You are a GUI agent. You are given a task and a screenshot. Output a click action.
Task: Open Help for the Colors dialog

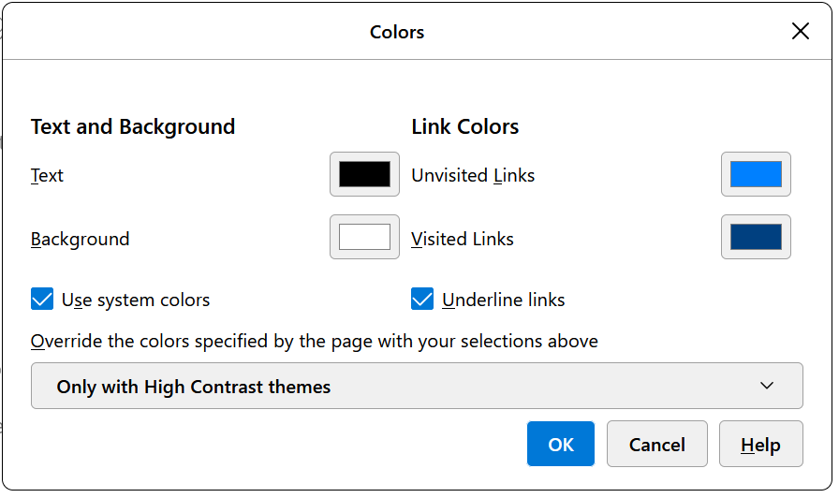tap(760, 444)
